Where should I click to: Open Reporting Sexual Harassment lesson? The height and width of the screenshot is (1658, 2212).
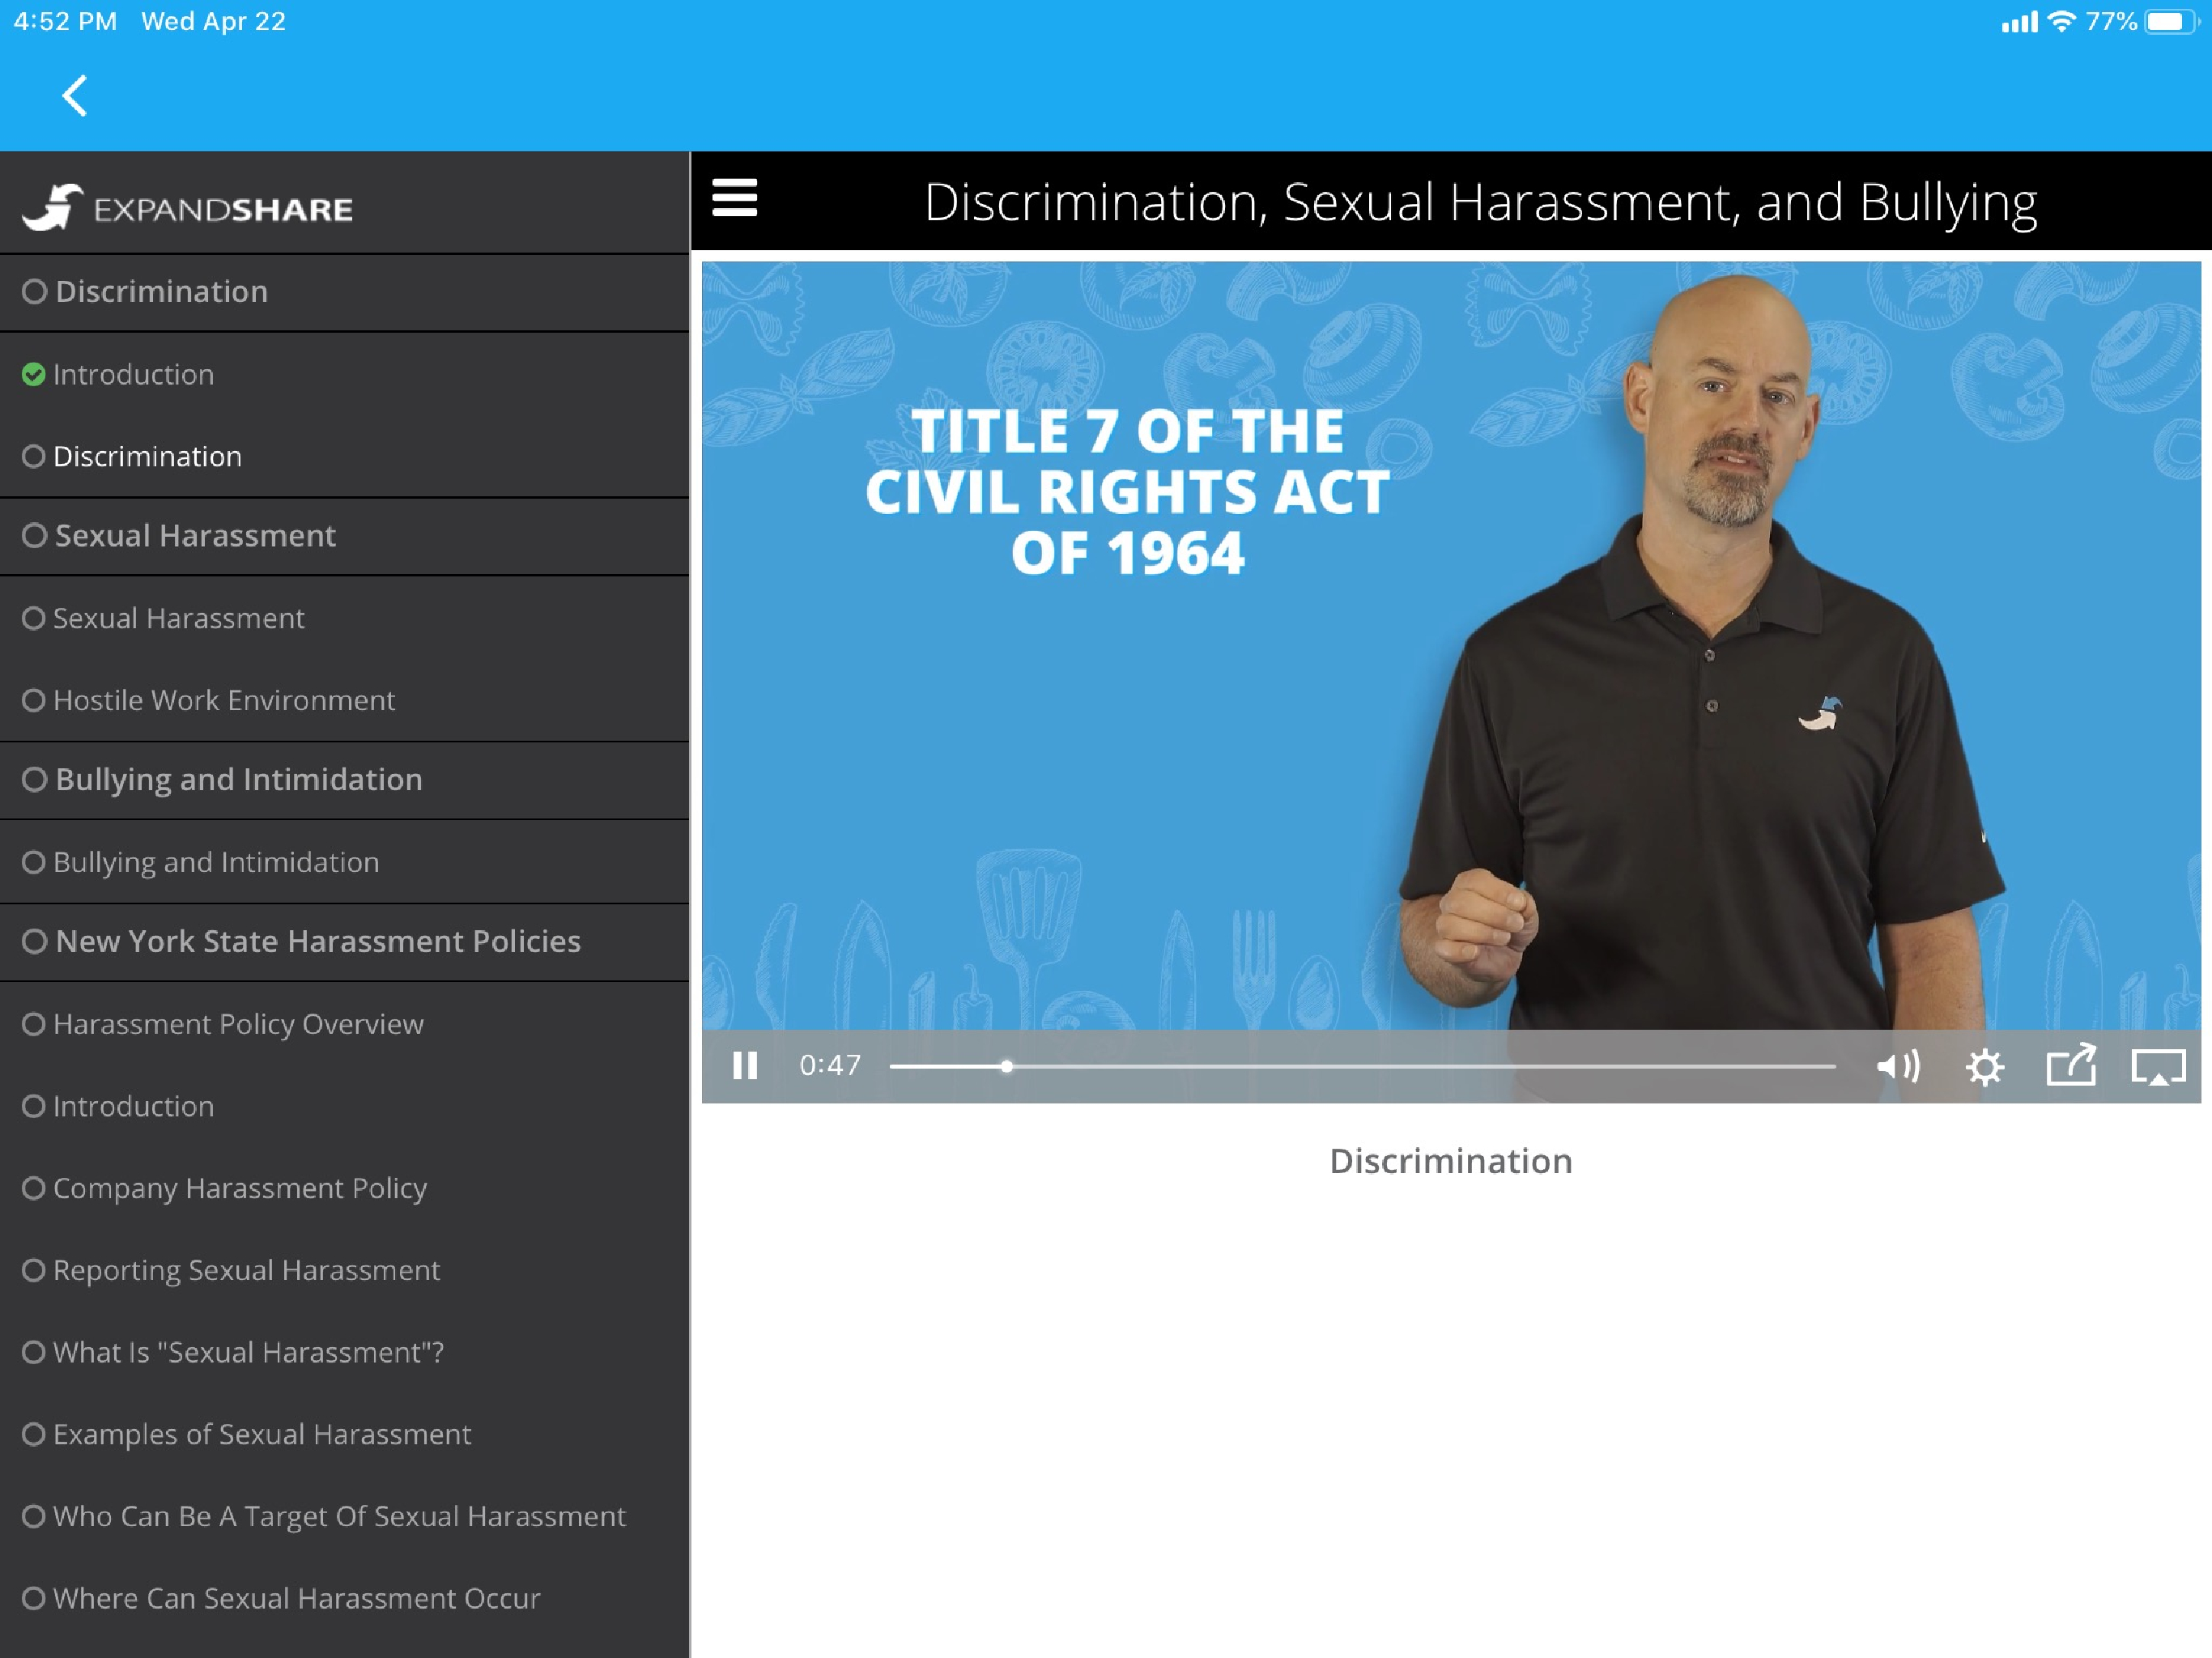click(x=246, y=1270)
